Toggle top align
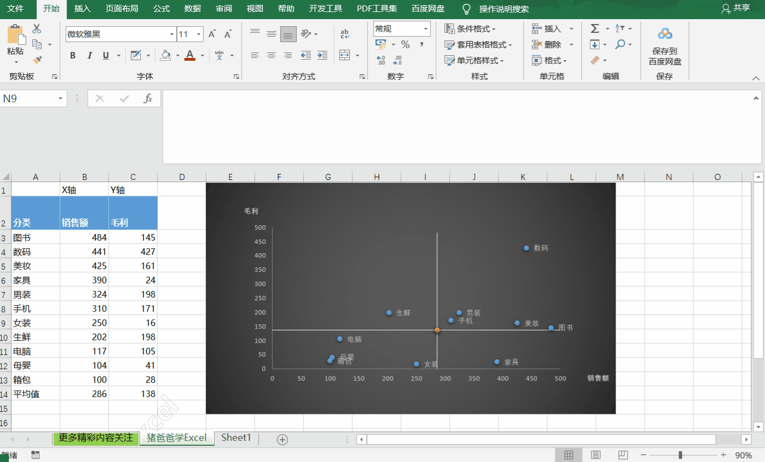Image resolution: width=765 pixels, height=462 pixels. click(255, 34)
